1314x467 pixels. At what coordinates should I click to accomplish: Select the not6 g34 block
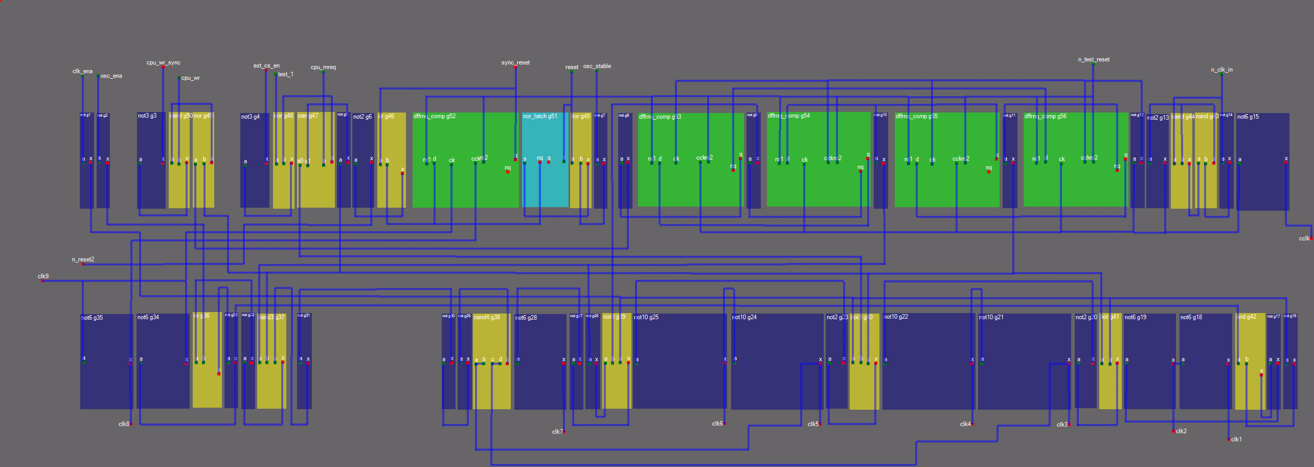(x=163, y=361)
